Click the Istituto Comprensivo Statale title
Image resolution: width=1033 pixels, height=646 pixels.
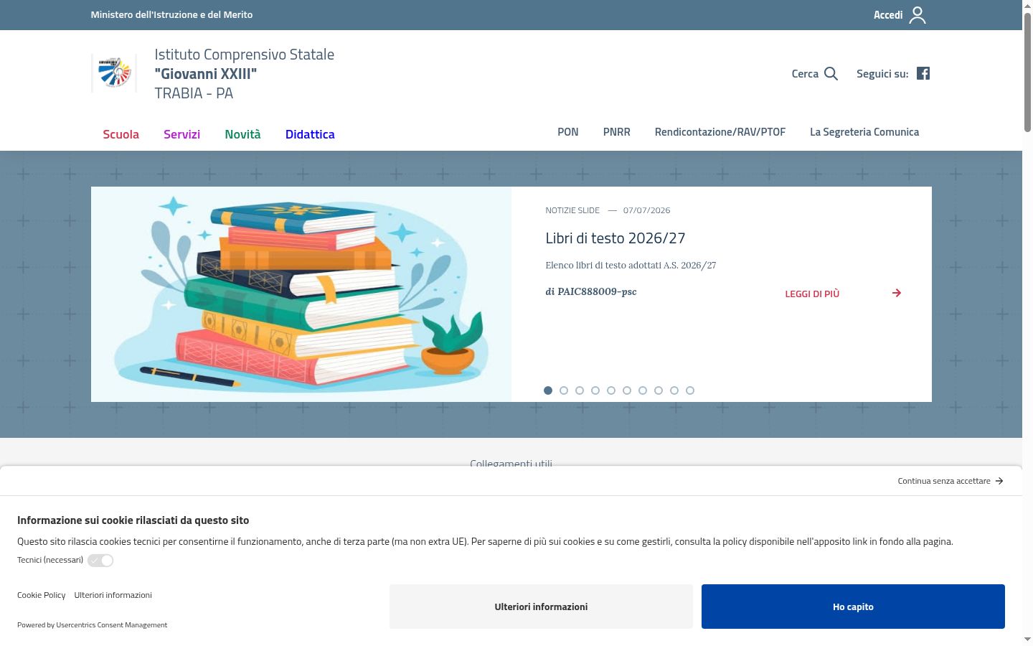[244, 55]
